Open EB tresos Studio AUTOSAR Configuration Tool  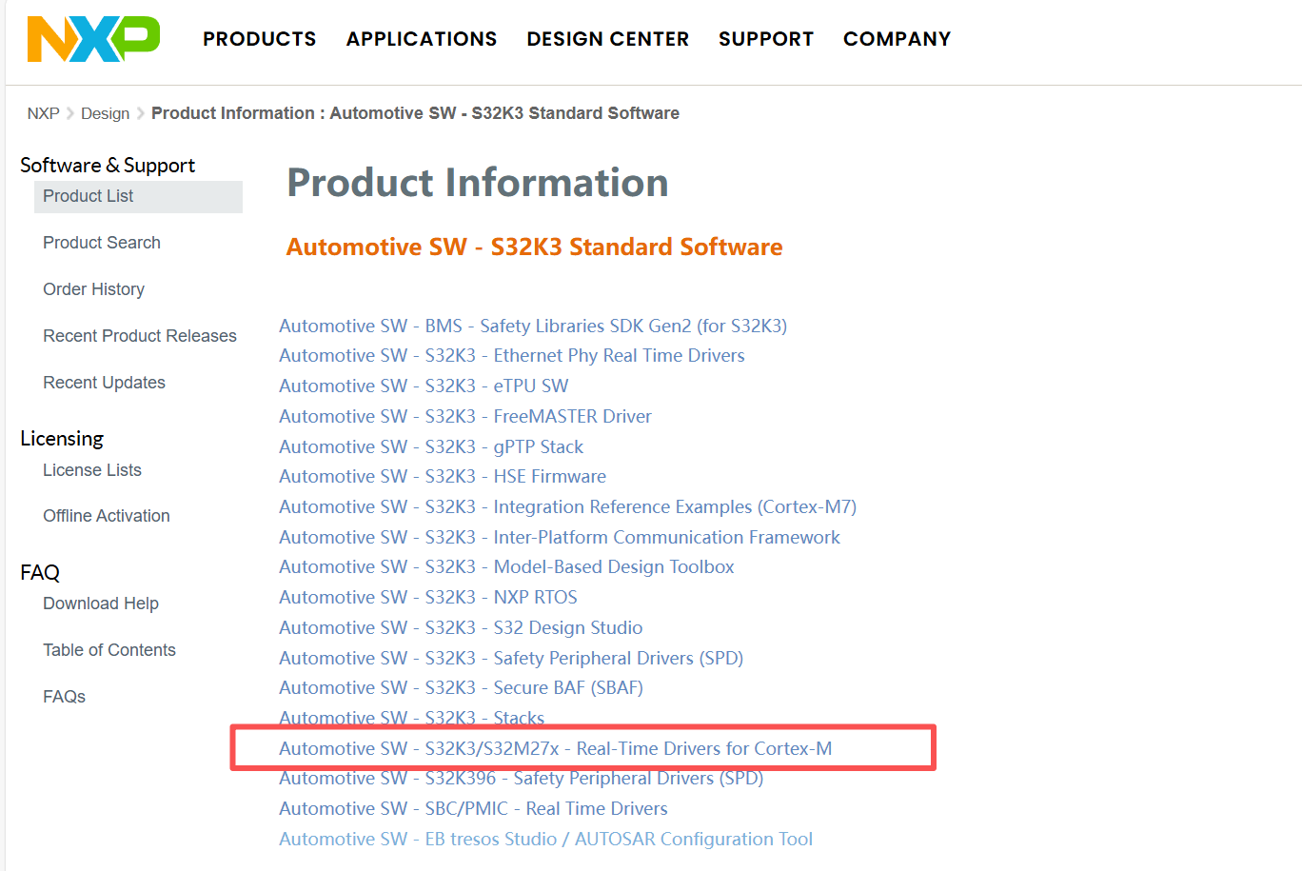coord(546,839)
